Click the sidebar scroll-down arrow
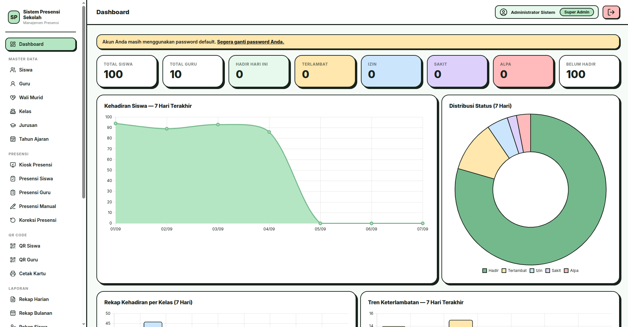This screenshot has height=327, width=628. (84, 324)
